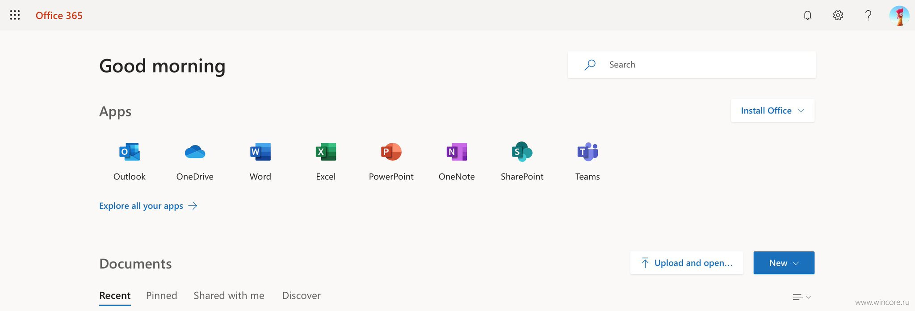This screenshot has width=915, height=311.
Task: Go to Office 365 home title
Action: point(59,16)
